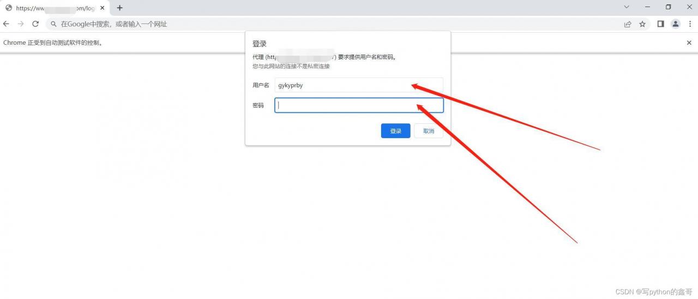The height and width of the screenshot is (299, 698).
Task: Go back to the previous page
Action: pos(7,24)
